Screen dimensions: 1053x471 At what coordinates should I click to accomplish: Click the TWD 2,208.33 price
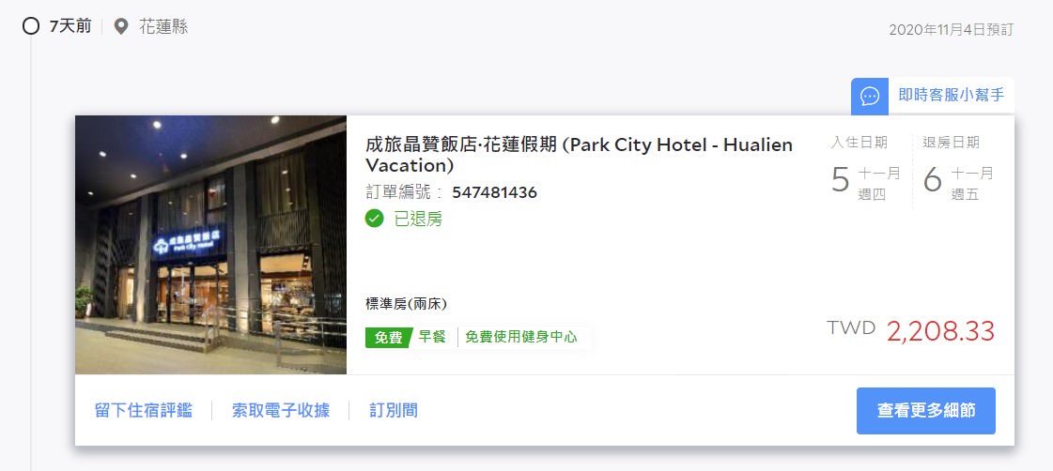(910, 331)
